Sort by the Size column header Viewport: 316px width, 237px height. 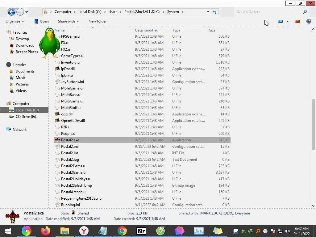(x=212, y=30)
